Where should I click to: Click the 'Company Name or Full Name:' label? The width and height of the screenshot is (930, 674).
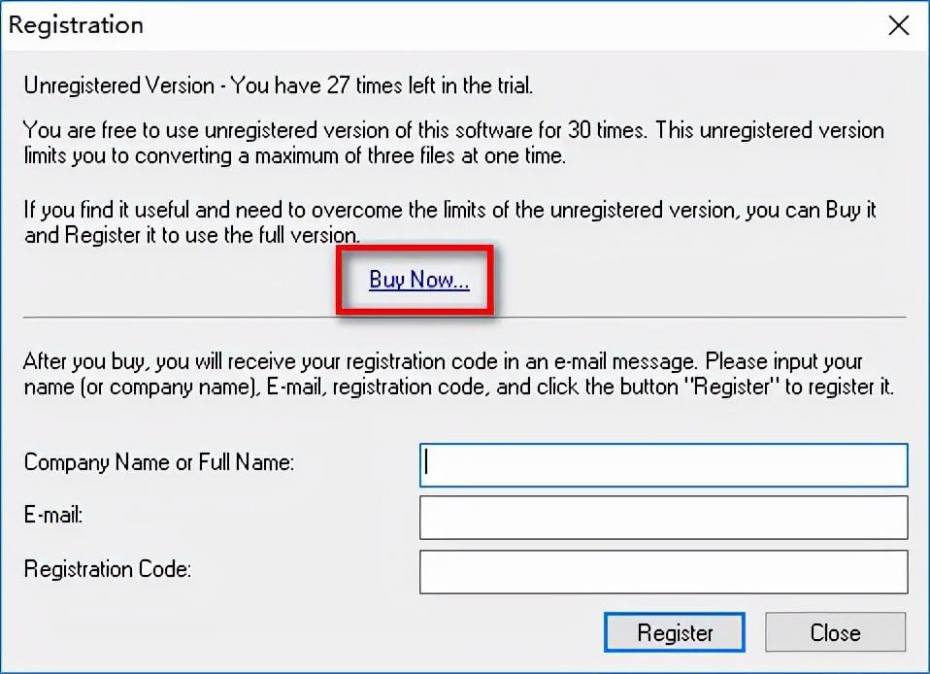(159, 462)
